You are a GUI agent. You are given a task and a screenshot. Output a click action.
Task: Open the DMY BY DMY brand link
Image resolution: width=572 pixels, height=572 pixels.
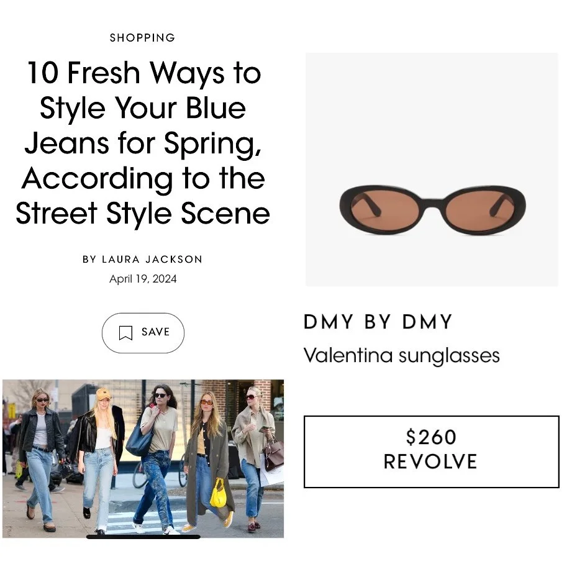pyautogui.click(x=378, y=322)
